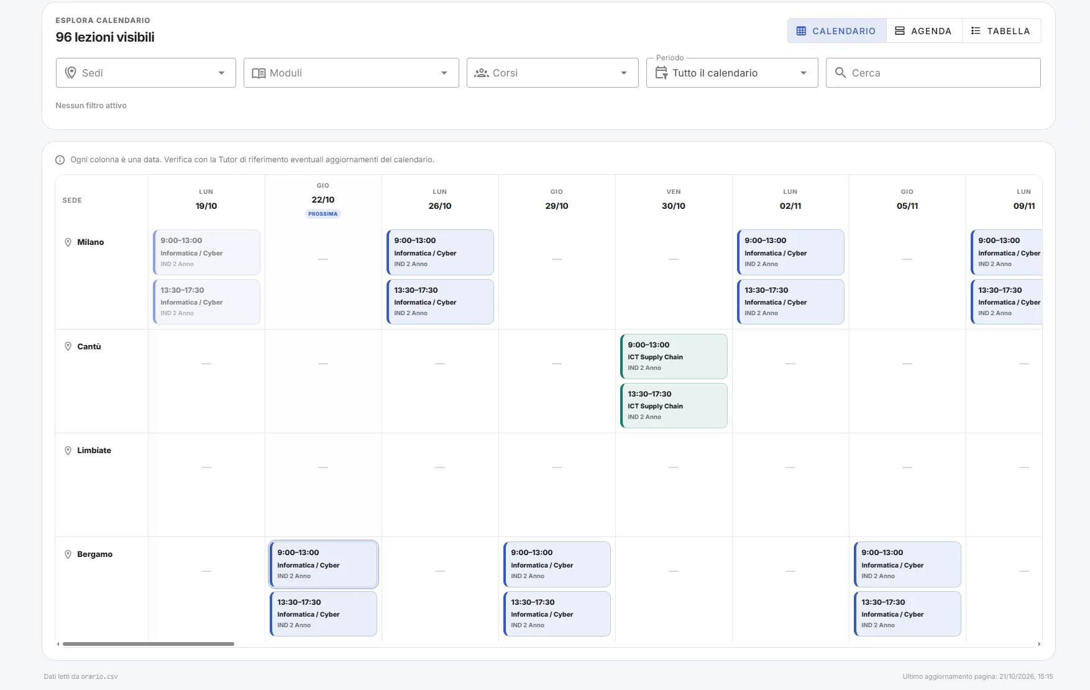Click the Moduli dropdown arrow

click(x=444, y=73)
